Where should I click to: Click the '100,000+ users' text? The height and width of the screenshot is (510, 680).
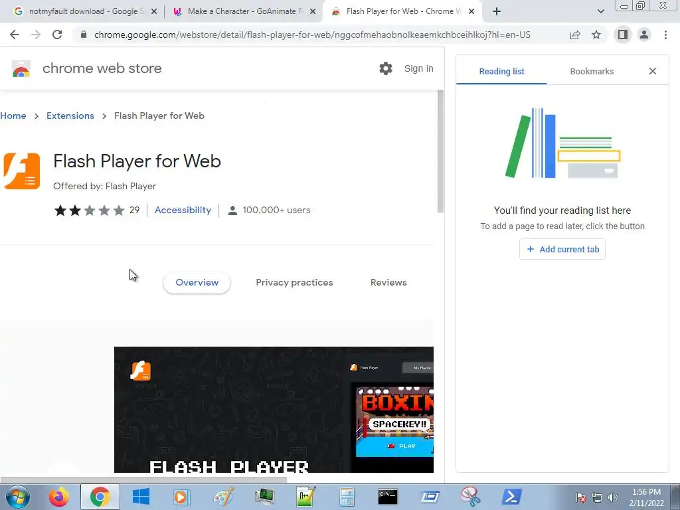[276, 211]
